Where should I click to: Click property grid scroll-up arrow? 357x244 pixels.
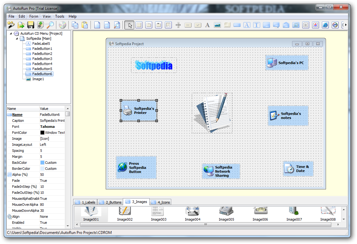[x=68, y=109]
